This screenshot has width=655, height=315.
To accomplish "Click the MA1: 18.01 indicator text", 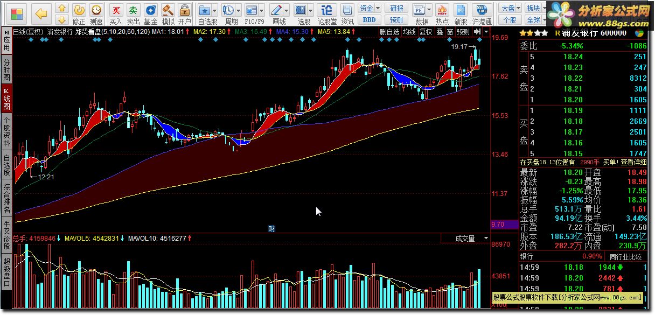I will click(169, 32).
